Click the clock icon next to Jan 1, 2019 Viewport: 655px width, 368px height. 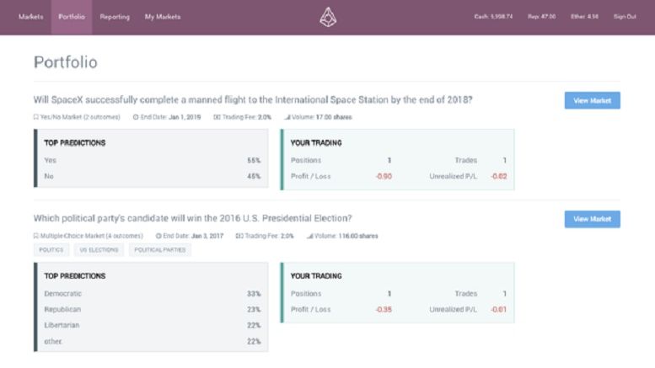click(136, 117)
